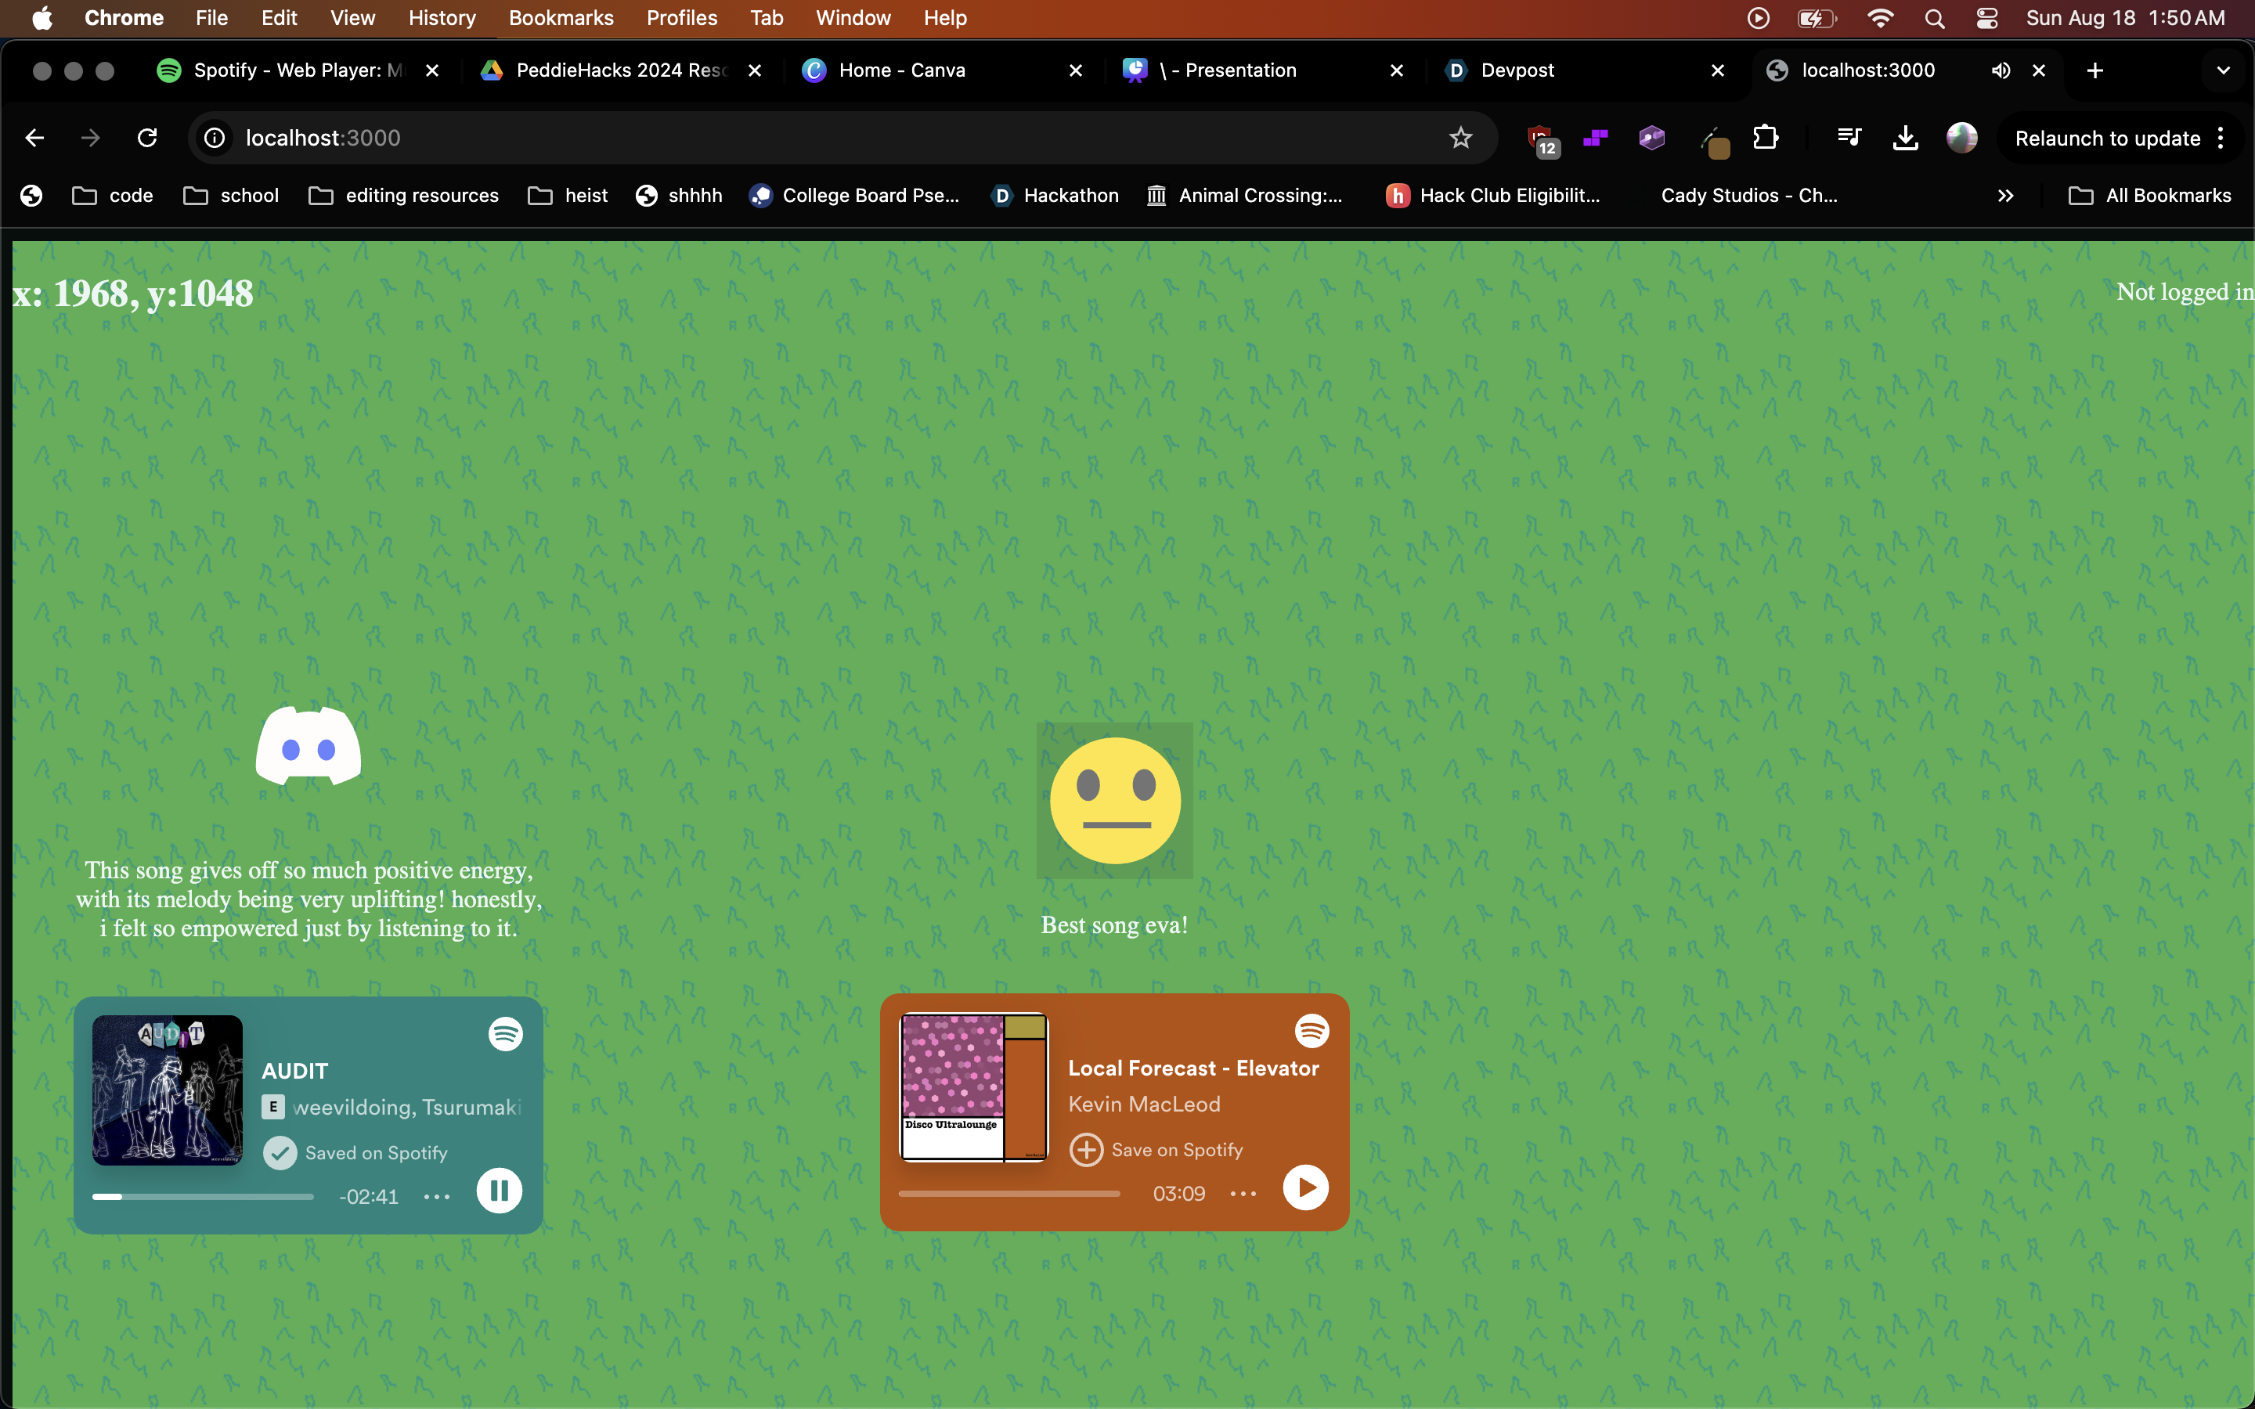This screenshot has width=2255, height=1409.
Task: Click the neutral face emoji avatar
Action: tap(1114, 801)
